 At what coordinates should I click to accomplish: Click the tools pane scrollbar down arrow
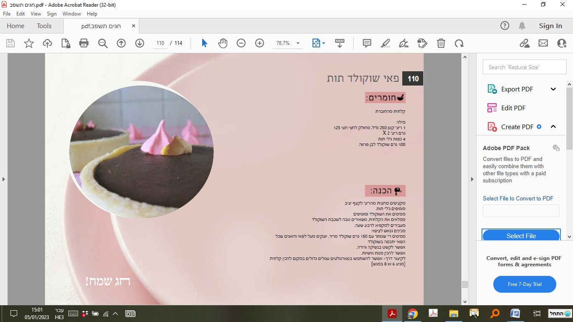[x=570, y=237]
